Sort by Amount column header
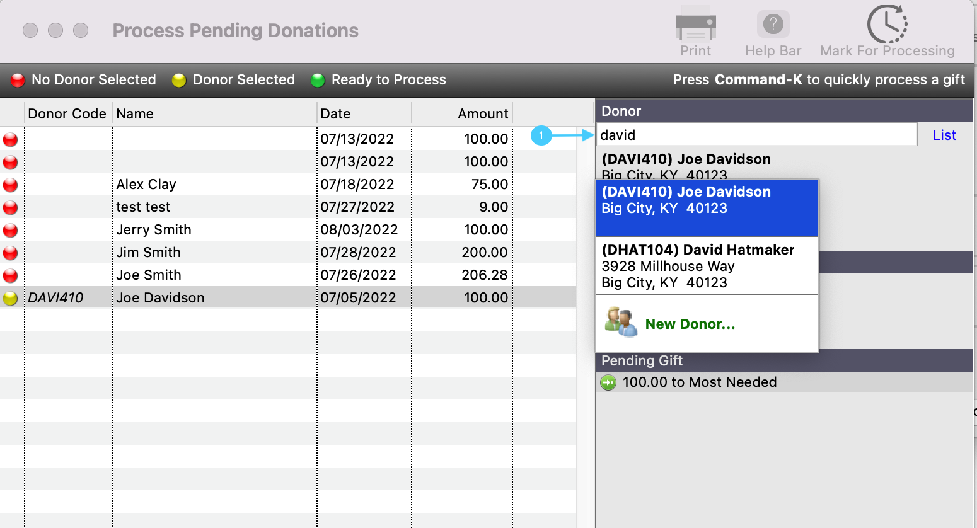 482,113
